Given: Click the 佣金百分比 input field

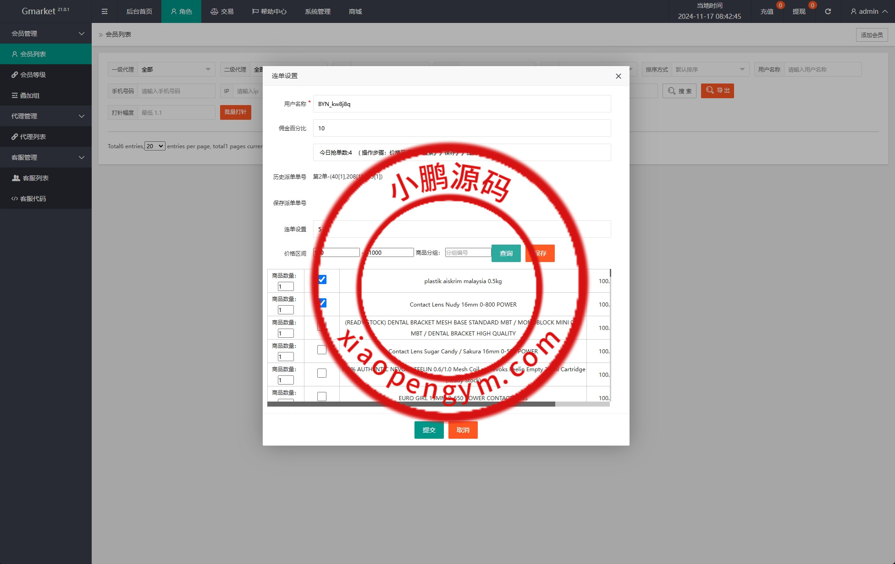Looking at the screenshot, I should click(462, 128).
